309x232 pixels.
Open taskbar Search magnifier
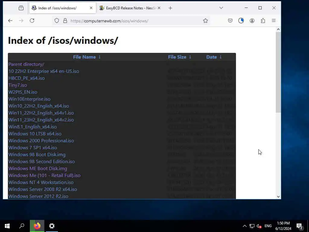pos(22,226)
